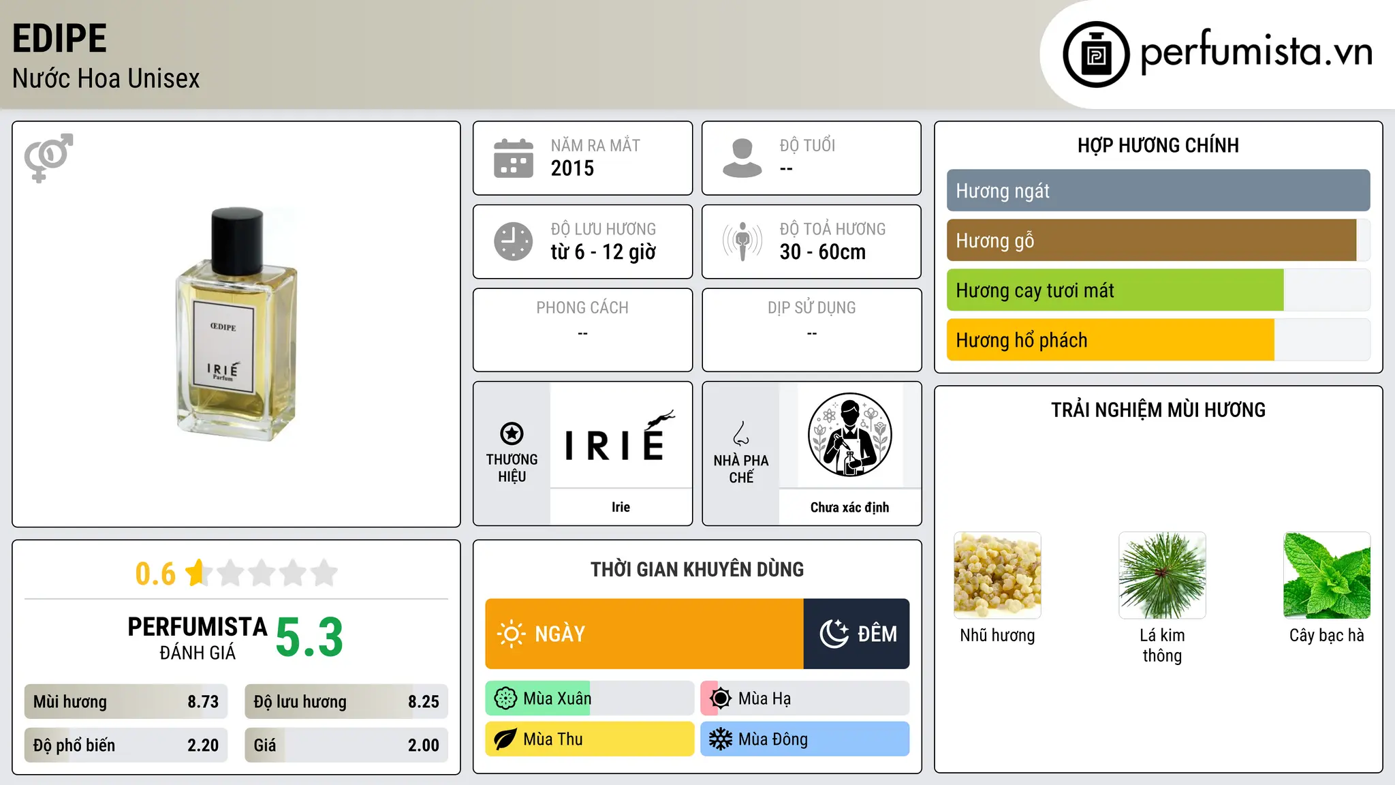
Task: Open the perfumista.vn site name
Action: point(1257,52)
